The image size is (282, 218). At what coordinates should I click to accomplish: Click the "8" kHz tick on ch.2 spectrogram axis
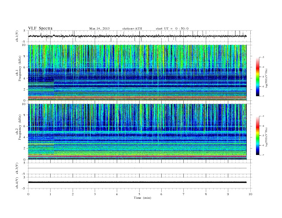(x=25, y=115)
